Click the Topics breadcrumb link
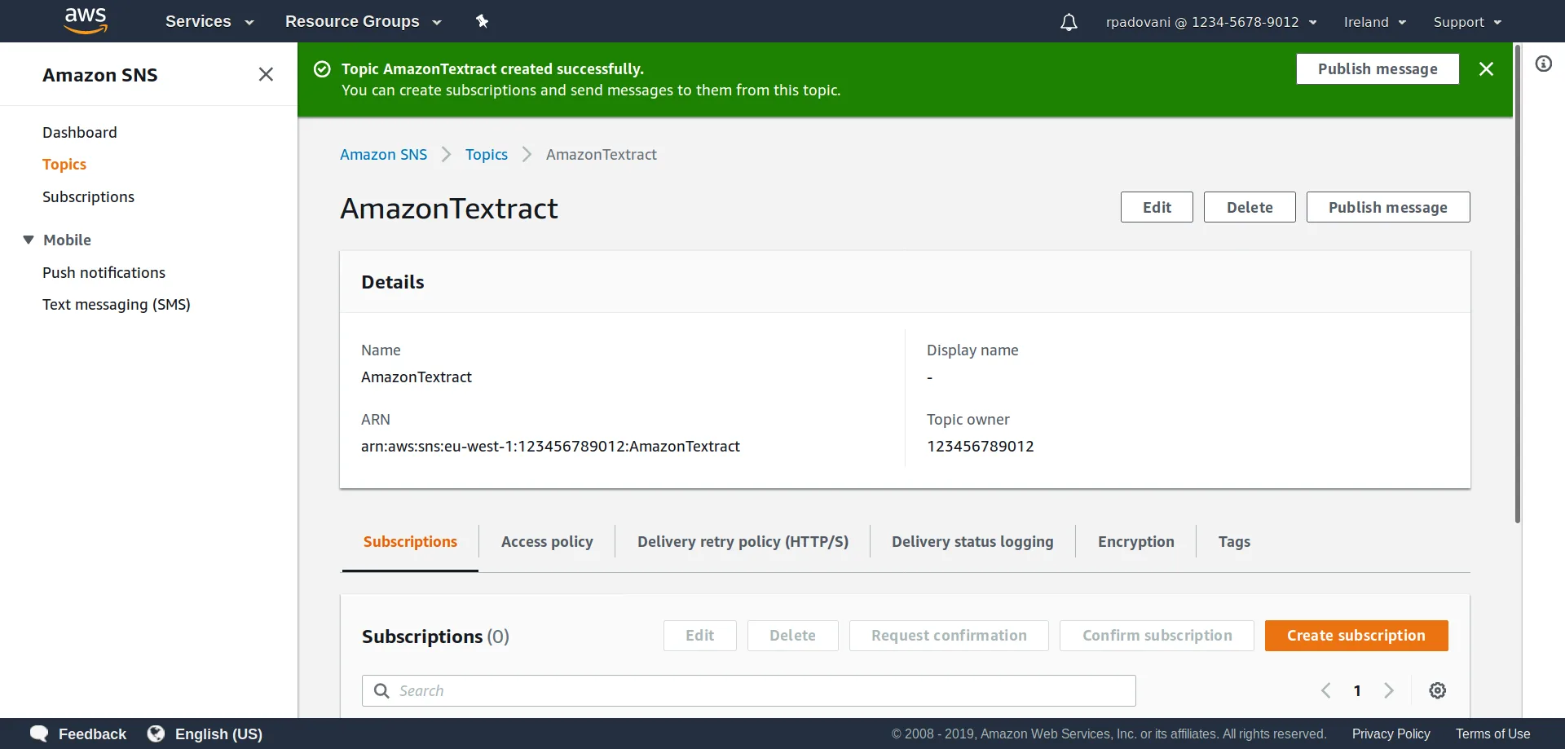The image size is (1565, 749). click(x=486, y=155)
